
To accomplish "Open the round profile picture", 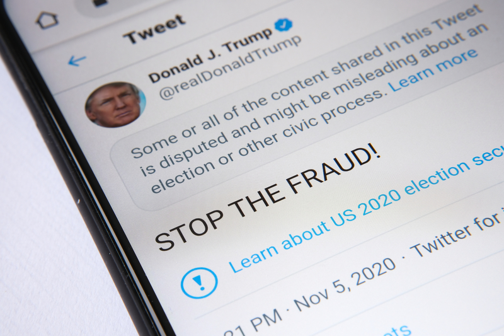I will [115, 105].
